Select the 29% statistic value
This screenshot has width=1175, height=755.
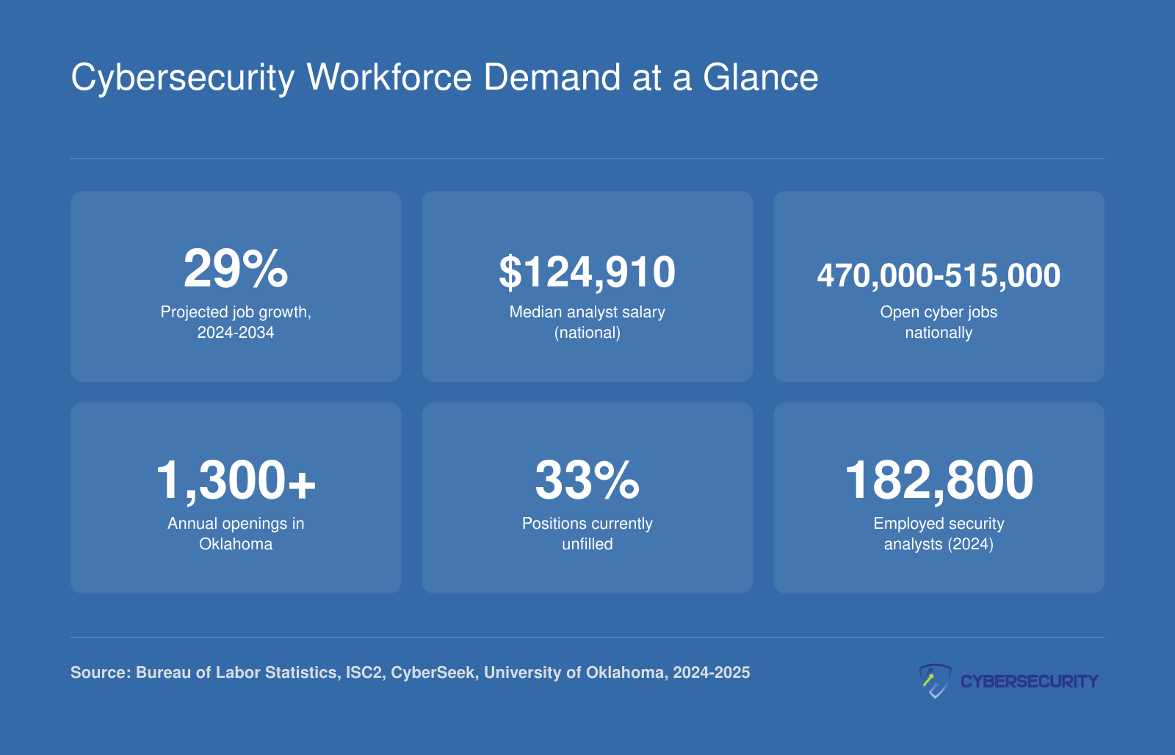236,269
